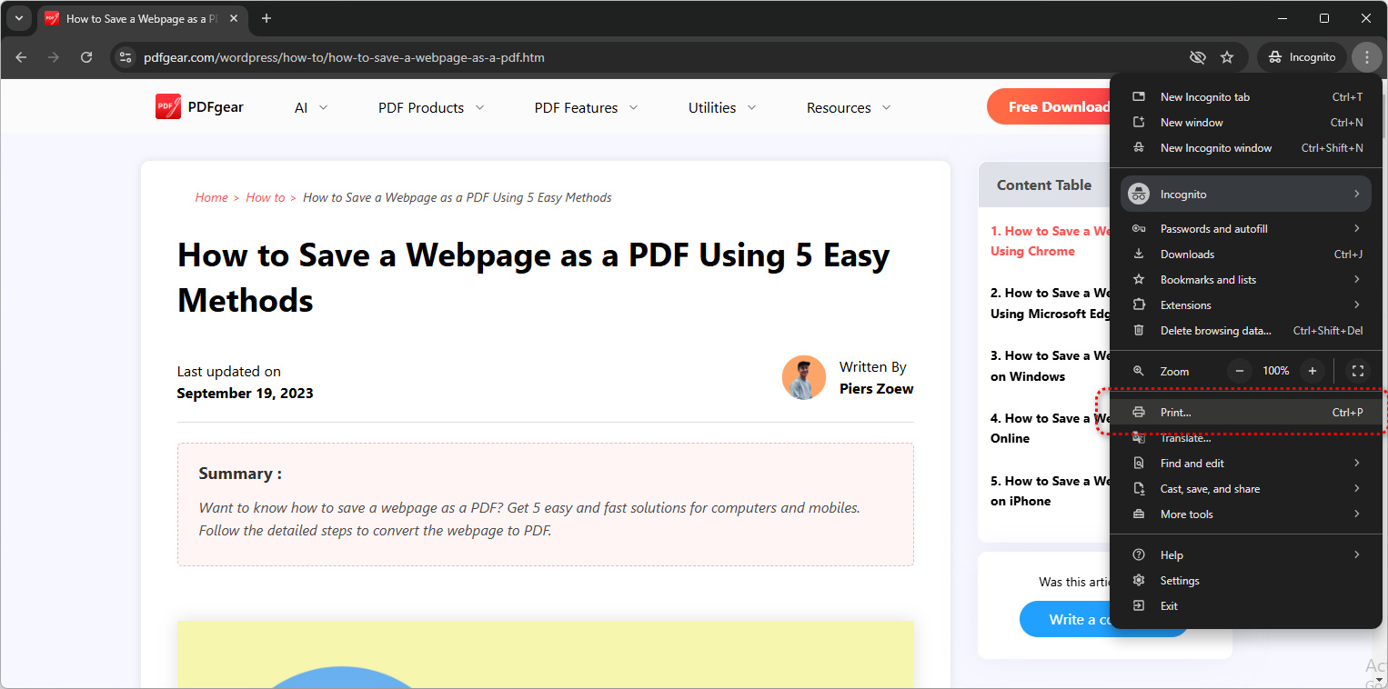Click the Write a comment button

(x=1065, y=619)
